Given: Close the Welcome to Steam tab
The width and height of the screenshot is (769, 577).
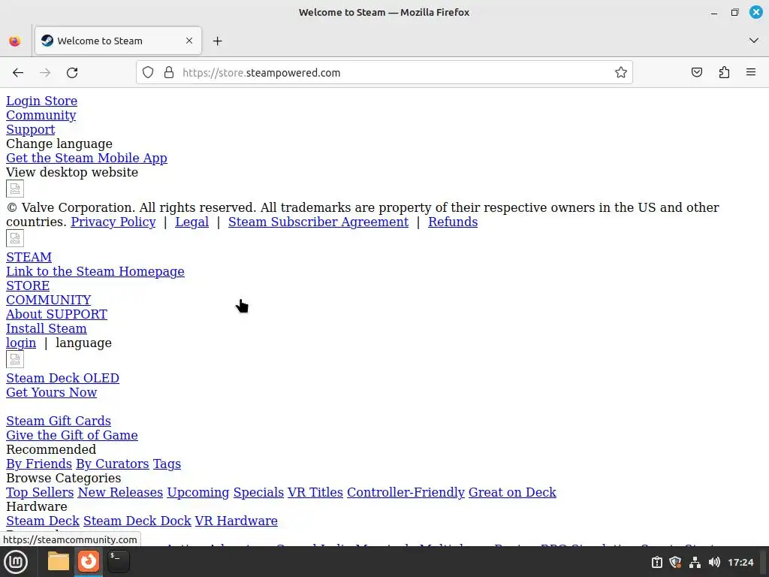Looking at the screenshot, I should pos(189,41).
